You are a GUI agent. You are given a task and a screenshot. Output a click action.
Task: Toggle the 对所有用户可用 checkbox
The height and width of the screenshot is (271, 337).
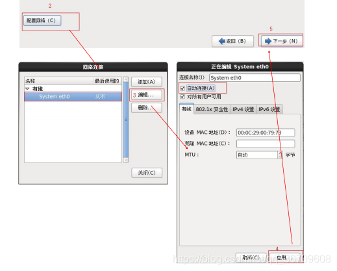tap(182, 97)
